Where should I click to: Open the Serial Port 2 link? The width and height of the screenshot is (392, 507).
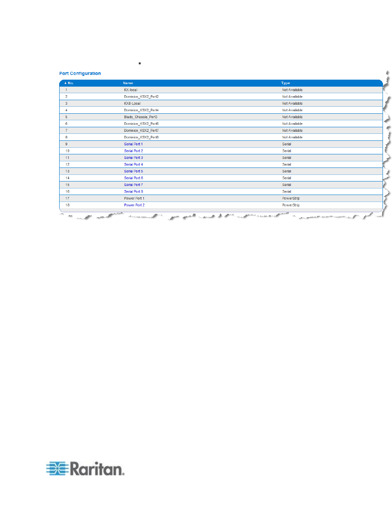click(x=134, y=151)
